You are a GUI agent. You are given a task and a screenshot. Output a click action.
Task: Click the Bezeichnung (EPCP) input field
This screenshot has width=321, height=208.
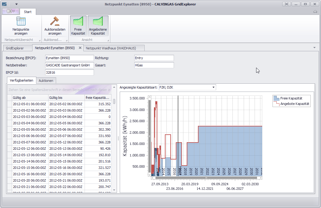[69, 58]
